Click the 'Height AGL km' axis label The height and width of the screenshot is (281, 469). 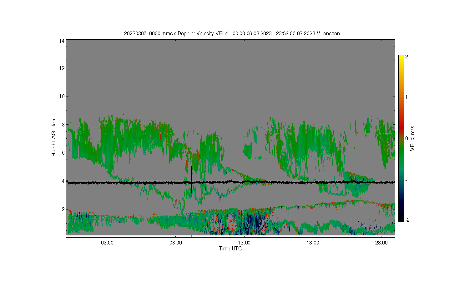(54, 138)
